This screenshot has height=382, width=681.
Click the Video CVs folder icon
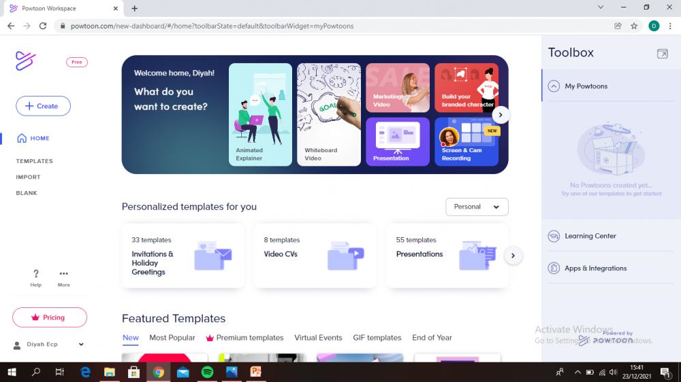click(x=346, y=256)
